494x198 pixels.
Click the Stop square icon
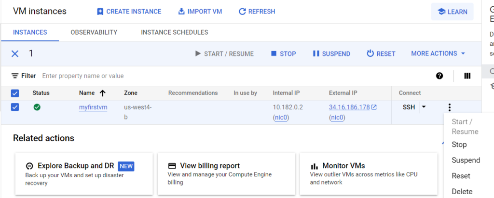[x=274, y=53]
